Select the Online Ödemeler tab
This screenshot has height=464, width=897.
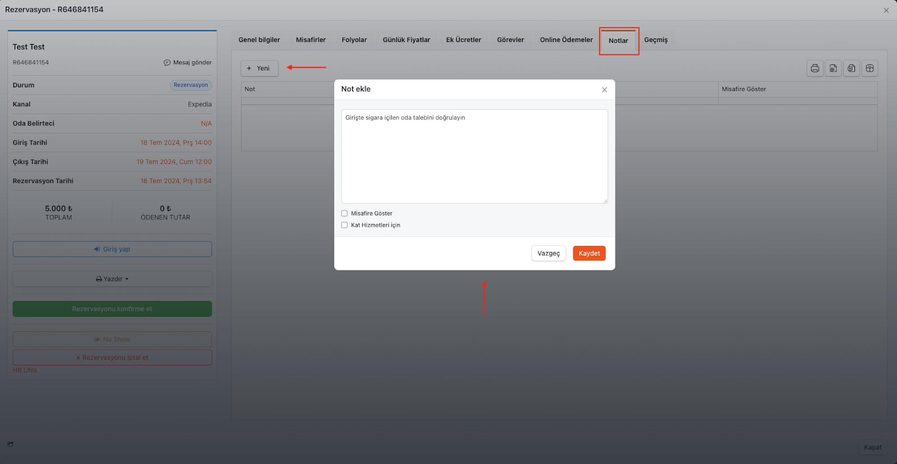tap(566, 40)
